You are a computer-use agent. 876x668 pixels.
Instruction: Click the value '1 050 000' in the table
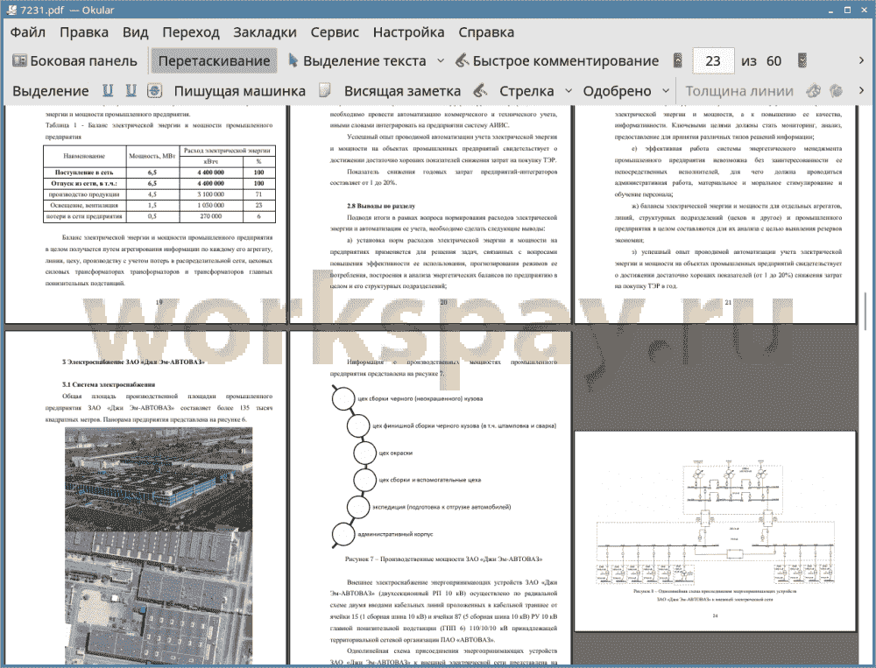point(211,205)
